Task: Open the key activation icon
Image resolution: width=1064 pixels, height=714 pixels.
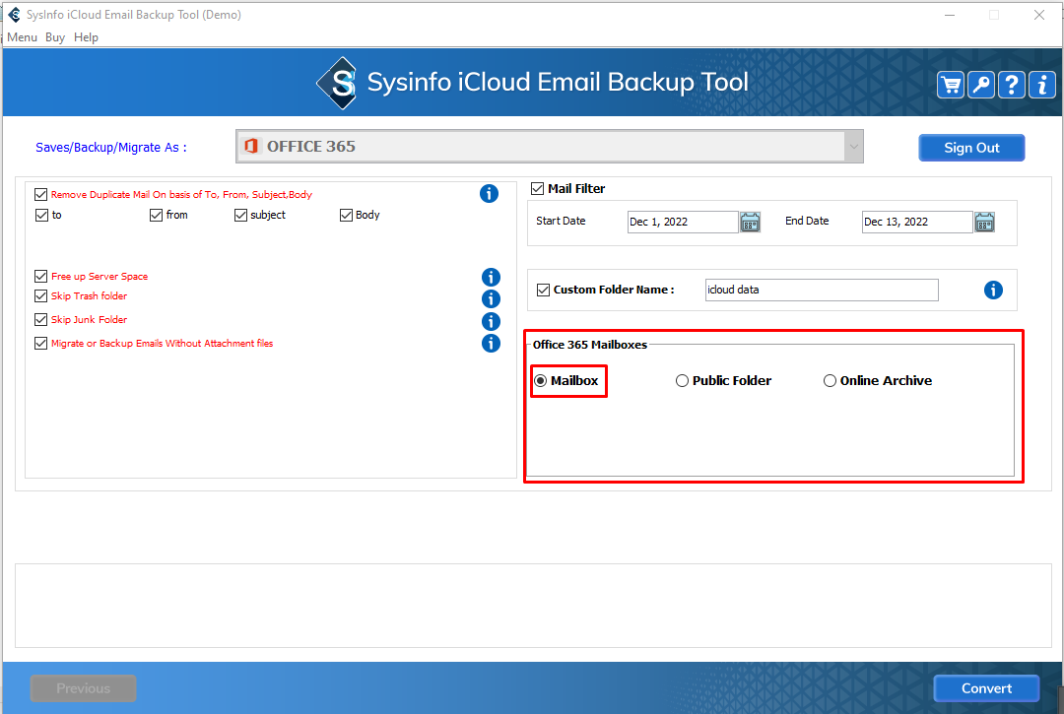Action: pyautogui.click(x=981, y=85)
